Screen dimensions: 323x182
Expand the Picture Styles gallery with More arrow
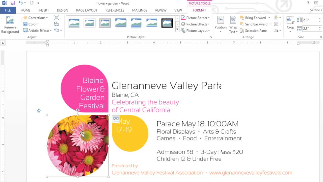coord(177,30)
